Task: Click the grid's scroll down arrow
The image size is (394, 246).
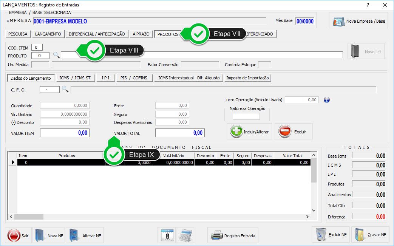Action: [314, 210]
